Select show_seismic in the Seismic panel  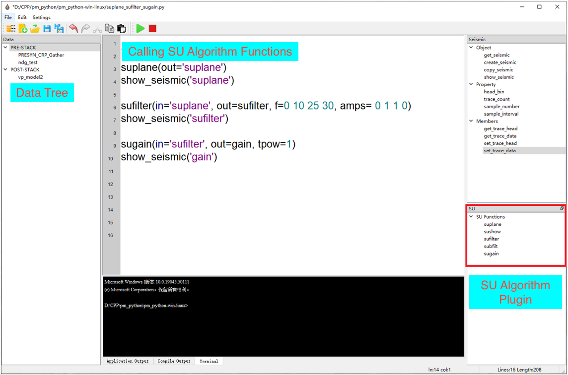point(499,77)
